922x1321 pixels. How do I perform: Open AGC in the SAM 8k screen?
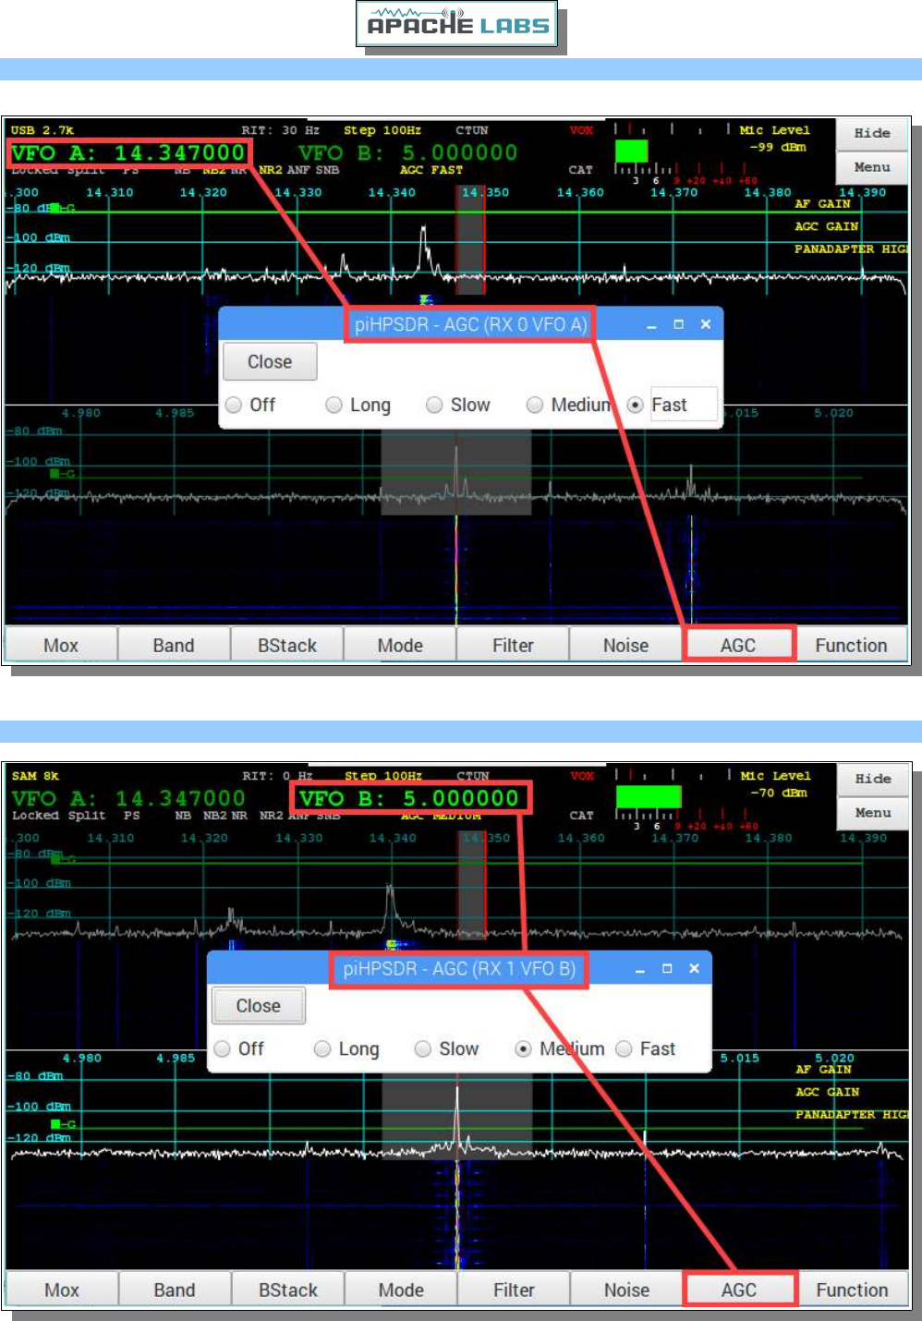tap(739, 1290)
